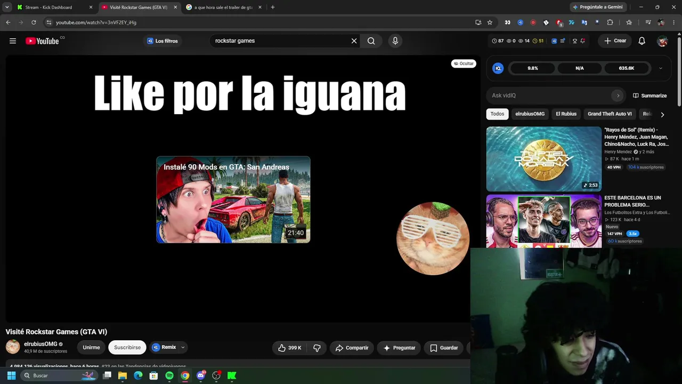Open 'ESTE BARCELONA ES UN PROBLEMA SERIO' video thumbnail
The image size is (682, 384).
pyautogui.click(x=543, y=221)
